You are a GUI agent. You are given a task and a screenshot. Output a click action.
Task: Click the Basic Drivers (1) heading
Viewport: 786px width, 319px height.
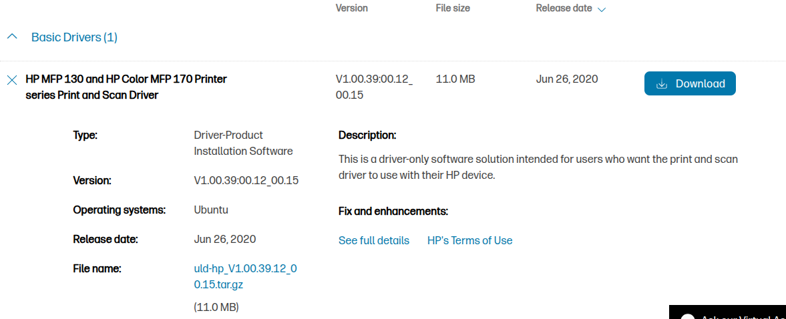pos(74,37)
